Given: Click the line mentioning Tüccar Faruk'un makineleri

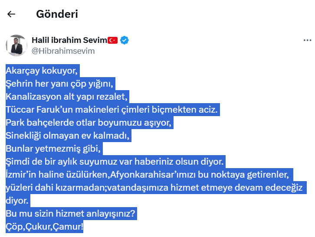Looking at the screenshot, I should pos(112,110).
